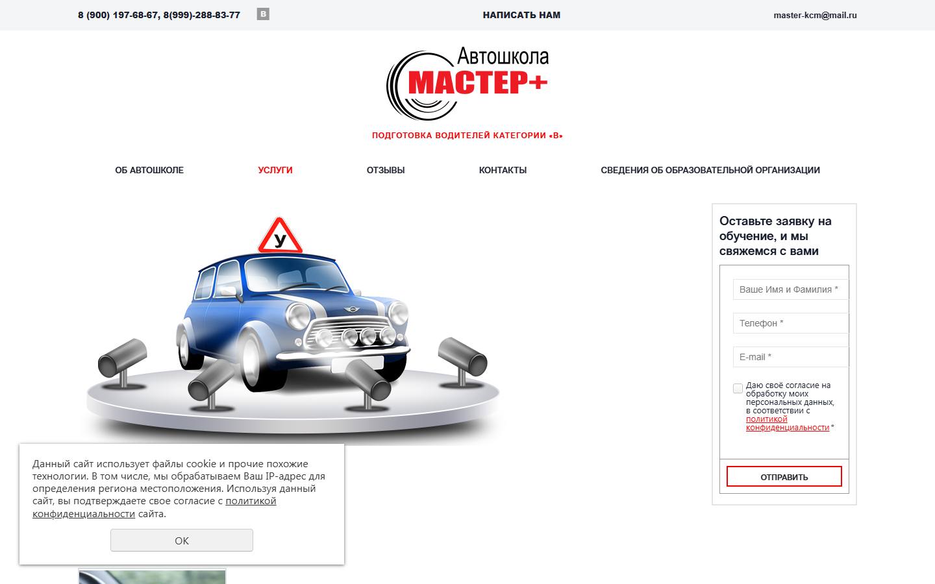Accept cookies with the OK button
This screenshot has height=584, width=935.
[182, 541]
